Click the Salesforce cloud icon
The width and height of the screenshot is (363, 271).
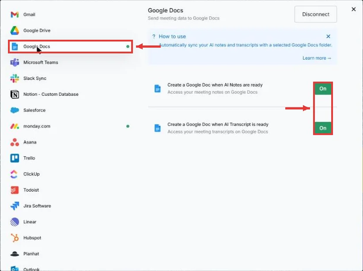tap(15, 110)
